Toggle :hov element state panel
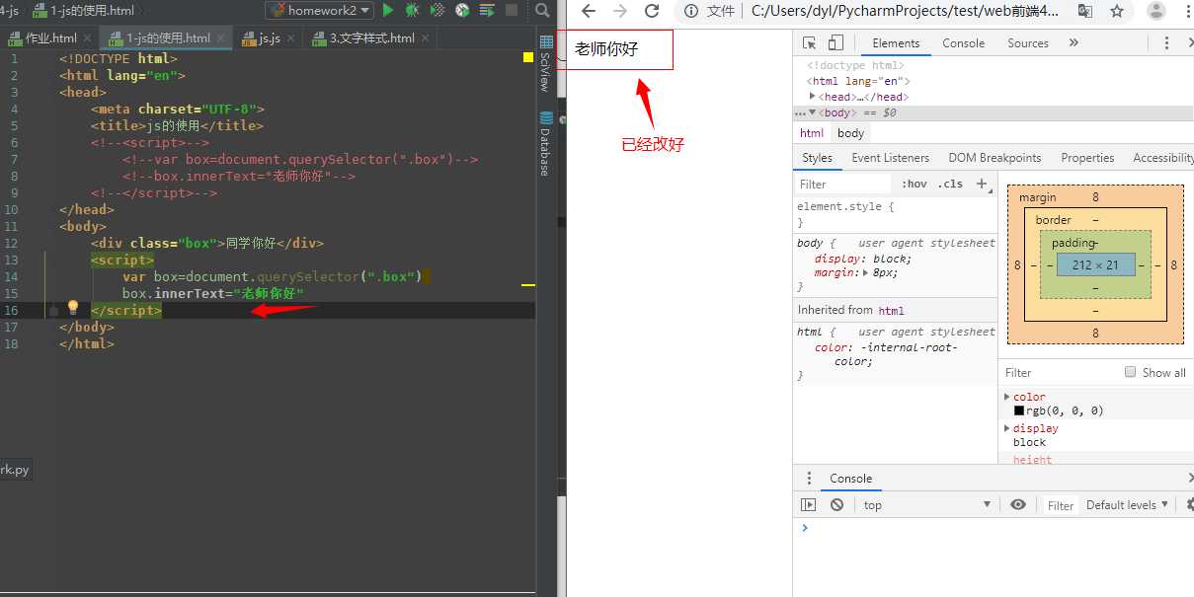 click(915, 184)
